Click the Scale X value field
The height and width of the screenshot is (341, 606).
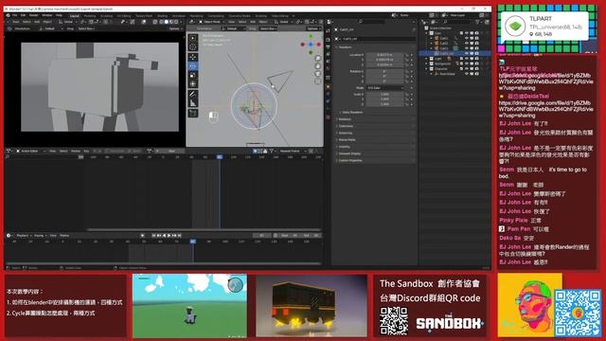[384, 95]
